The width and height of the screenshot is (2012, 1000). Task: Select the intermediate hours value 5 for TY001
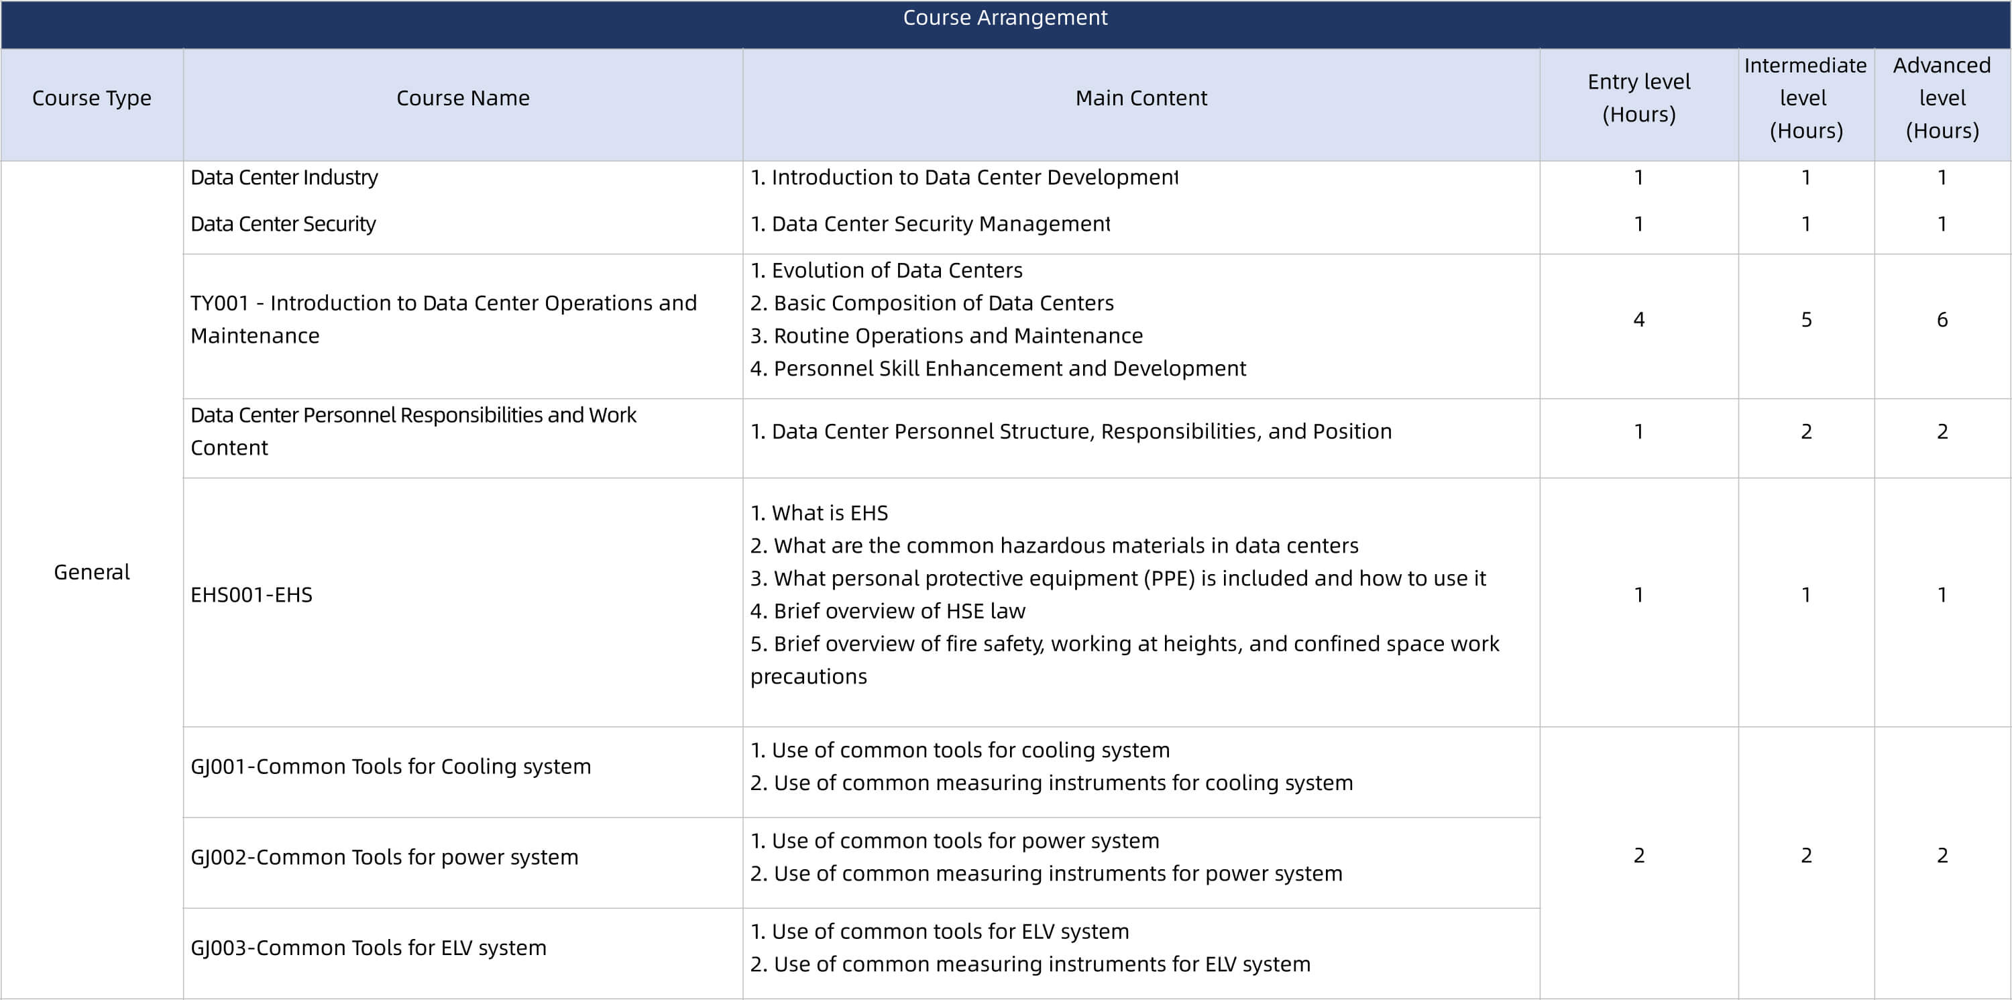1806,319
